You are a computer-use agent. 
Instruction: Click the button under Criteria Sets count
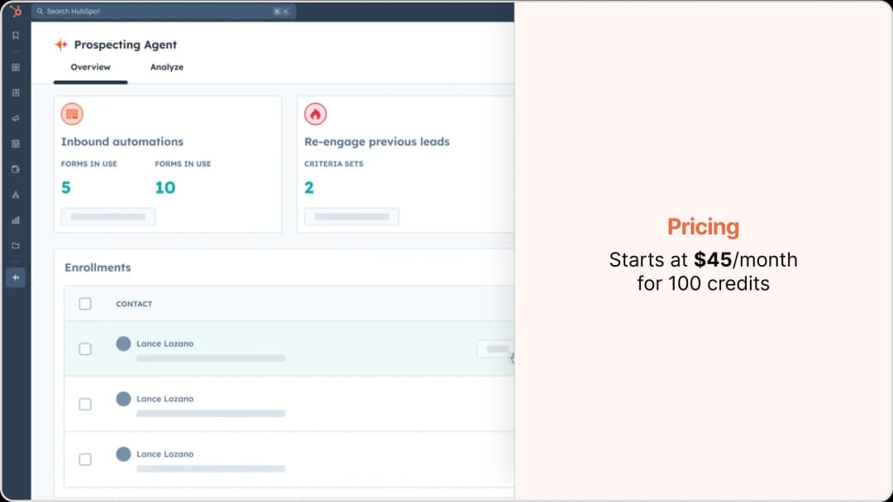tap(351, 216)
